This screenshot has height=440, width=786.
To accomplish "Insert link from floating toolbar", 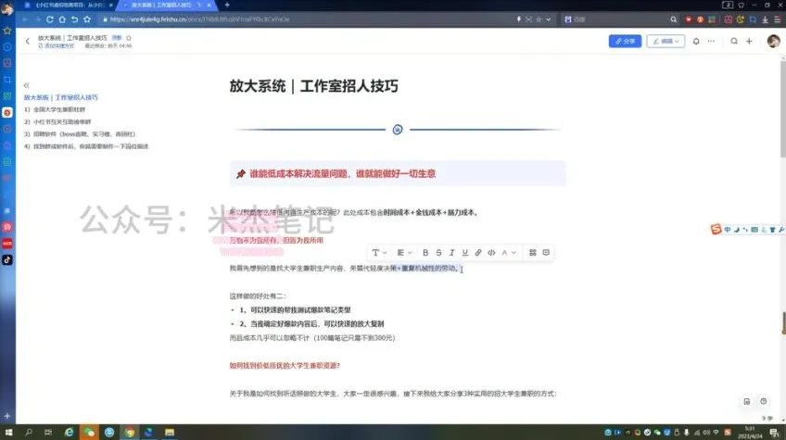I will coord(478,252).
